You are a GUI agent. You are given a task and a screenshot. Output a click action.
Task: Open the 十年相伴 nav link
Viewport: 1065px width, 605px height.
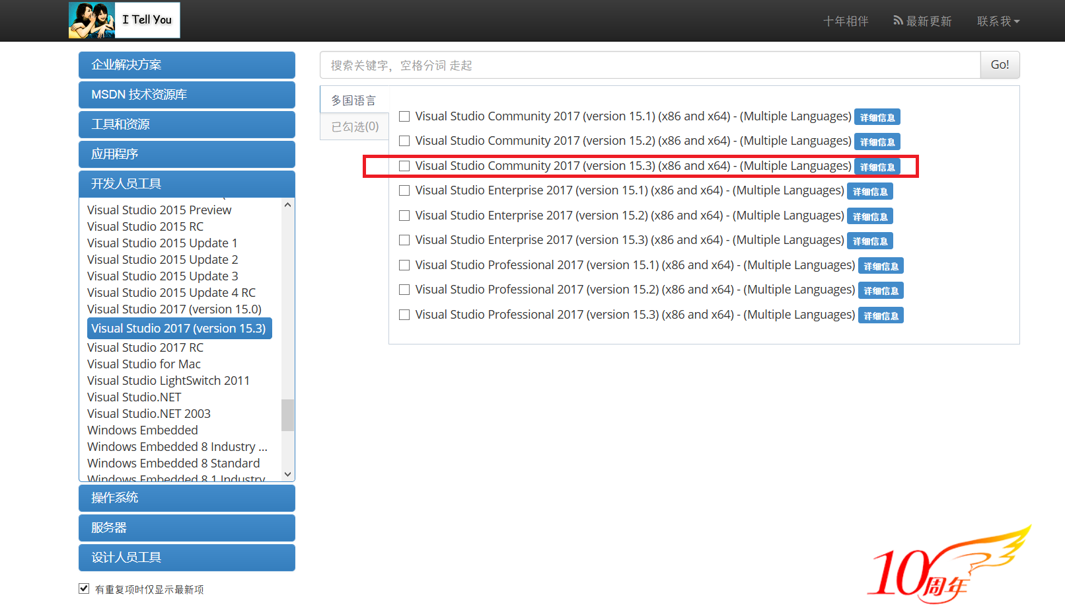point(846,21)
